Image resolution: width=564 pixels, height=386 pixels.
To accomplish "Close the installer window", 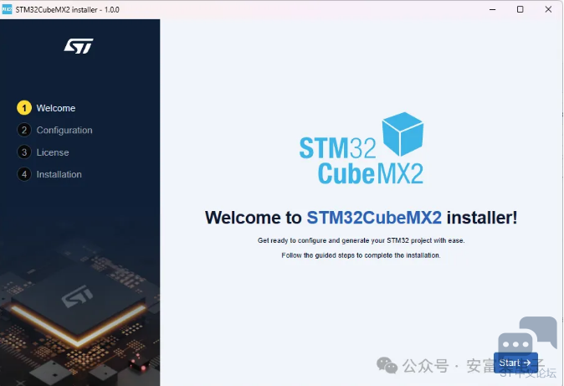I will [x=548, y=9].
